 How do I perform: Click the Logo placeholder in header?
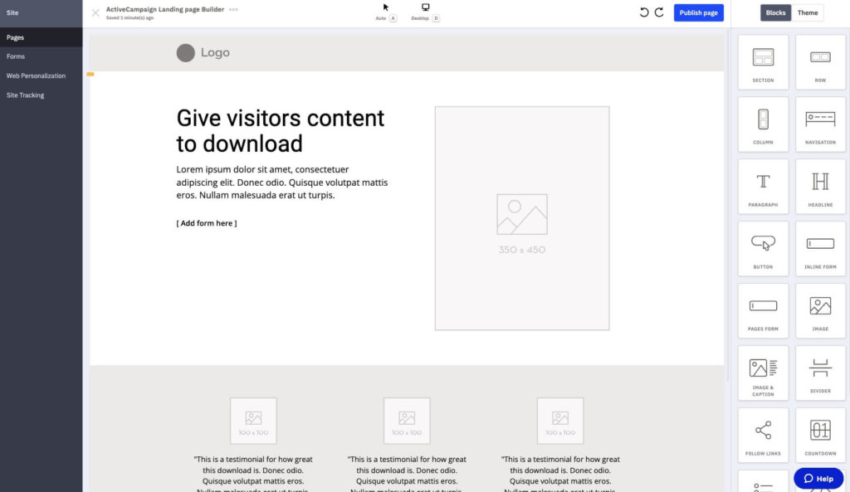click(x=203, y=52)
